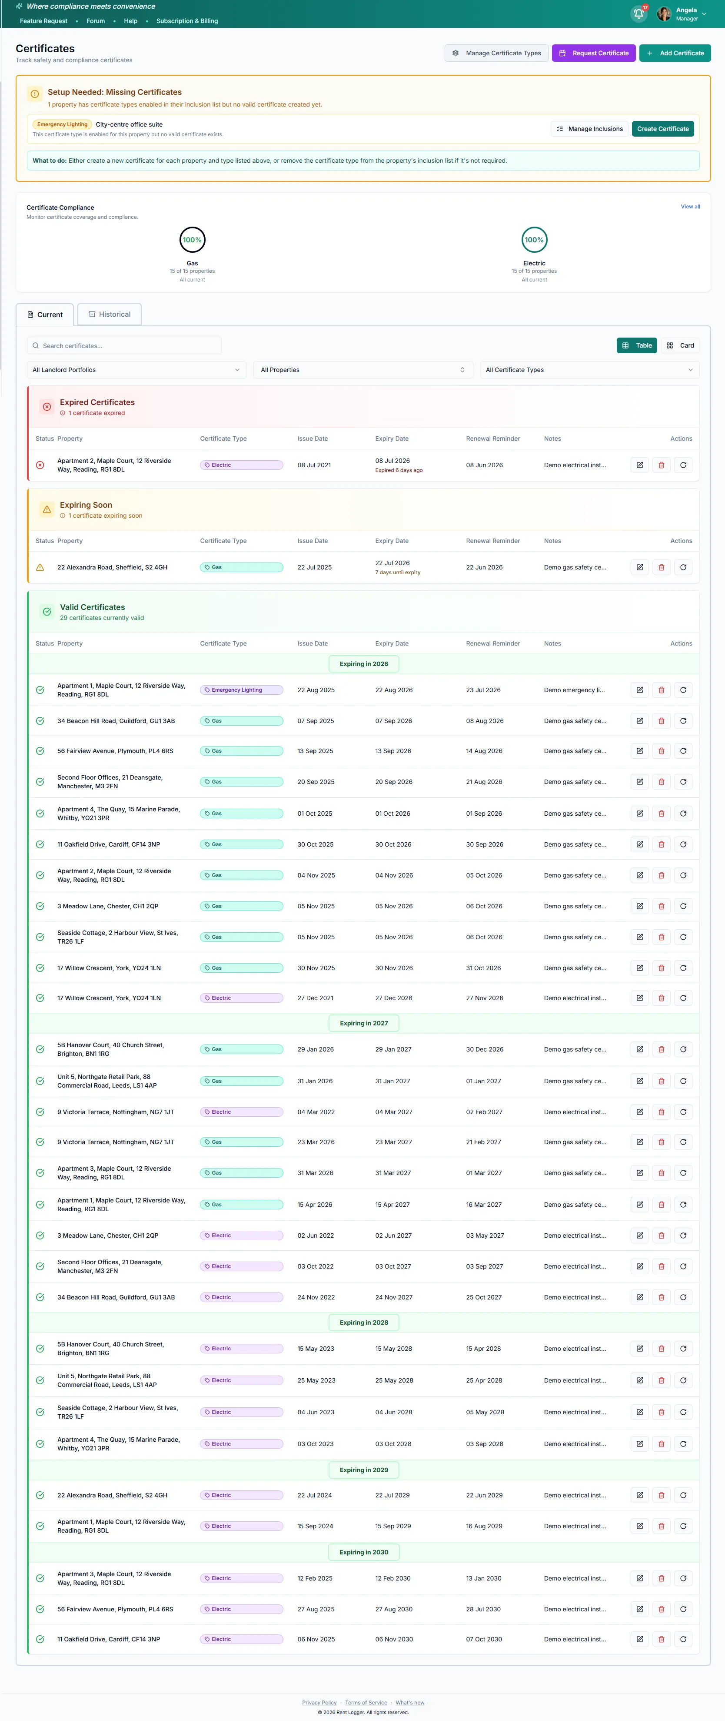Screen dimensions: 725x1721
Task: Open the All Properties dropdown
Action: click(x=363, y=369)
